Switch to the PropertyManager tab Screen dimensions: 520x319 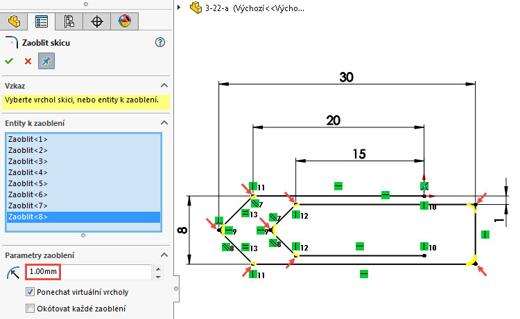pos(42,21)
